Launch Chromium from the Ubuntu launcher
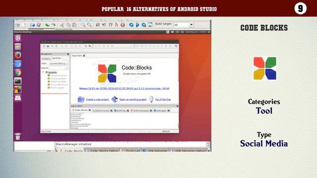 tap(18, 64)
